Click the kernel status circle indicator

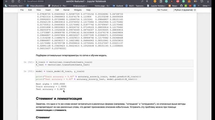tap(195, 10)
